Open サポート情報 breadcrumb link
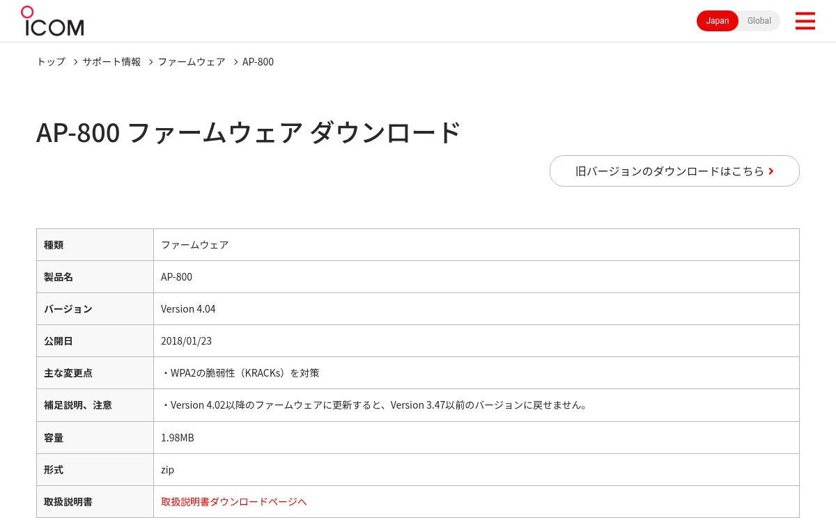Viewport: 836px width, 527px height. click(x=111, y=61)
